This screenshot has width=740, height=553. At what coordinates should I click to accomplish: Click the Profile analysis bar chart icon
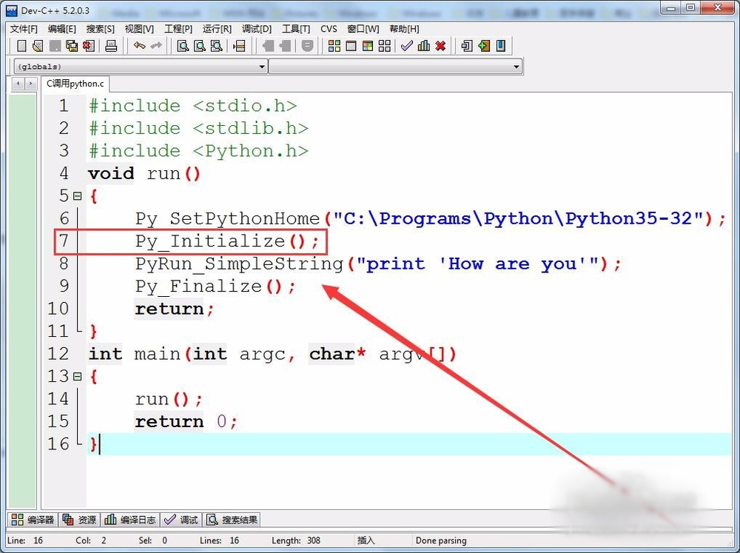click(x=424, y=46)
